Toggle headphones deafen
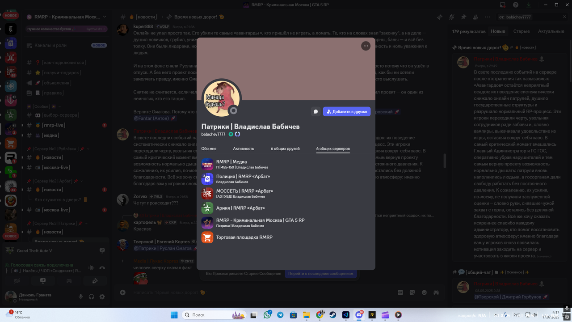The height and width of the screenshot is (322, 572). (x=92, y=297)
